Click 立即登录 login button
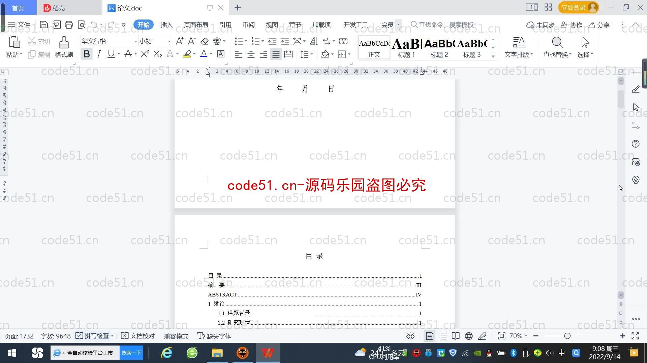The height and width of the screenshot is (363, 647). coord(578,7)
